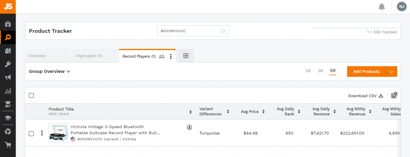Expand the Group Overview dropdown
The width and height of the screenshot is (410, 157).
click(x=50, y=71)
